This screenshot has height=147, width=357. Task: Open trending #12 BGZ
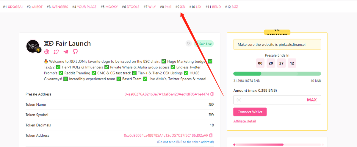point(231,7)
